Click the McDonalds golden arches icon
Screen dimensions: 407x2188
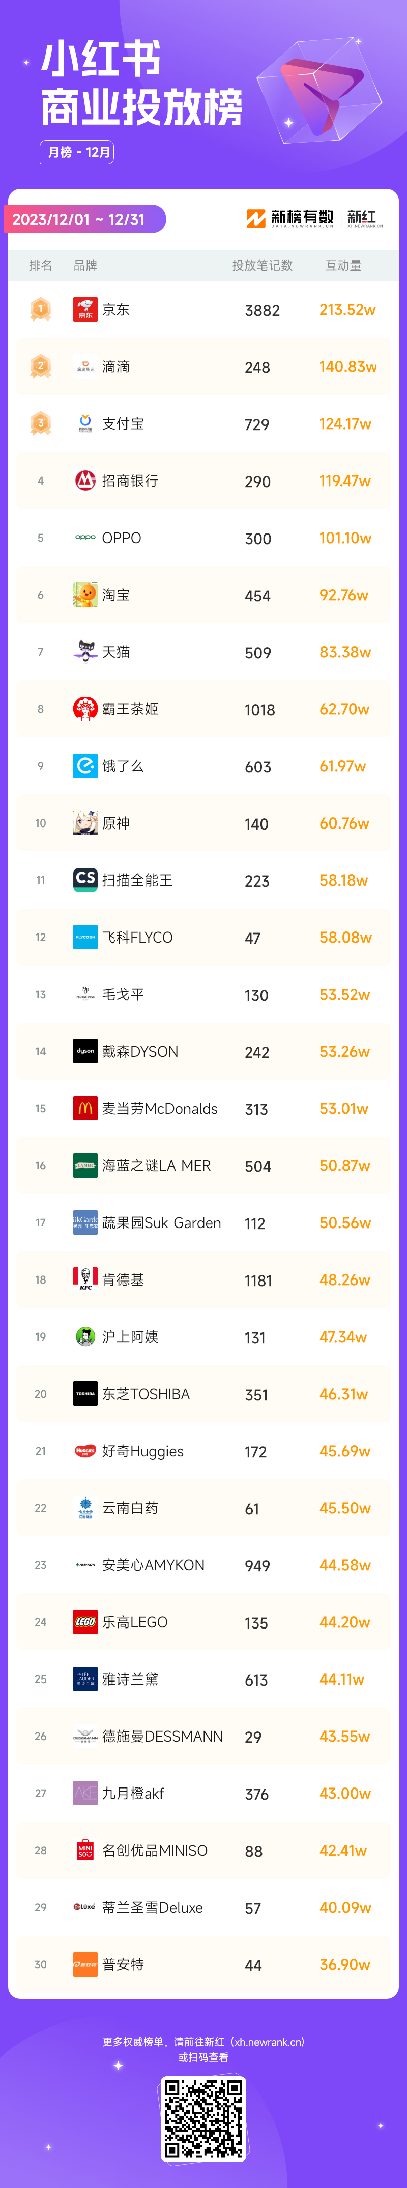85,1108
